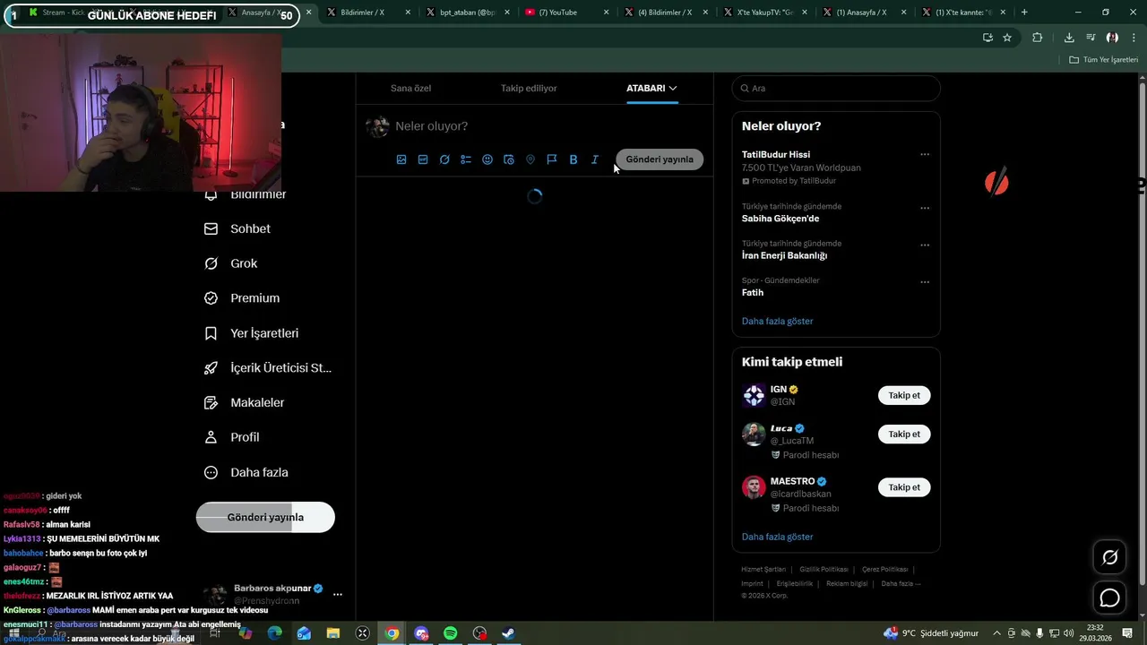The image size is (1147, 645).
Task: Follow IGN with Takip et
Action: [x=904, y=395]
